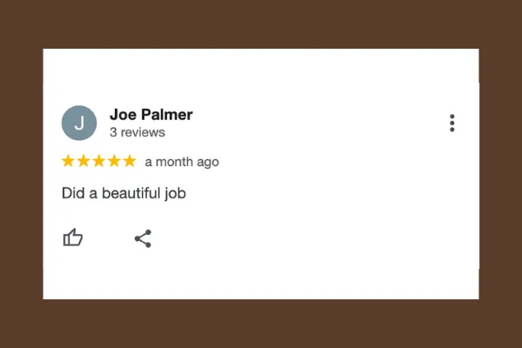Image resolution: width=522 pixels, height=348 pixels.
Task: Click the word 'Palmer' in the reviewer name
Action: click(x=167, y=115)
